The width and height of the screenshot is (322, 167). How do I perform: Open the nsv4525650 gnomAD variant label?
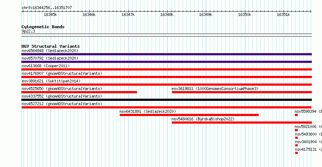pos(62,89)
